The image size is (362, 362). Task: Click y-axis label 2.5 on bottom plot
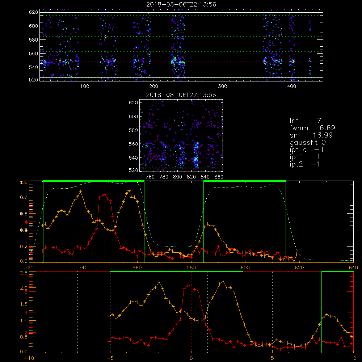tap(24, 273)
